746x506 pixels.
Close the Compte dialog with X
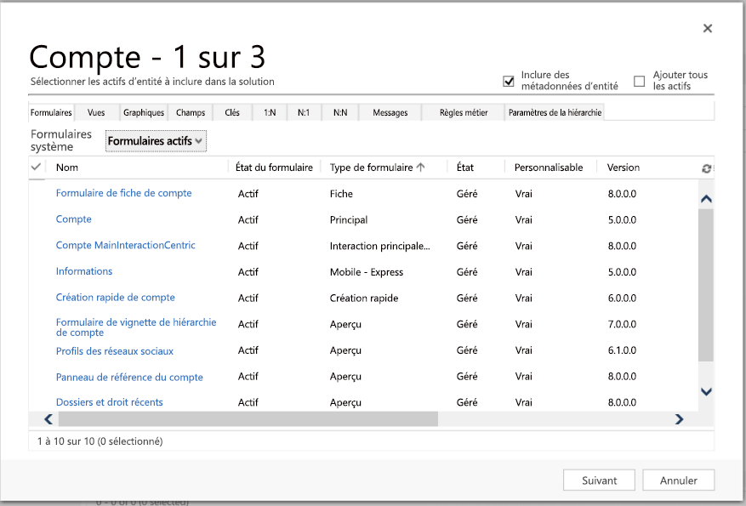click(707, 29)
